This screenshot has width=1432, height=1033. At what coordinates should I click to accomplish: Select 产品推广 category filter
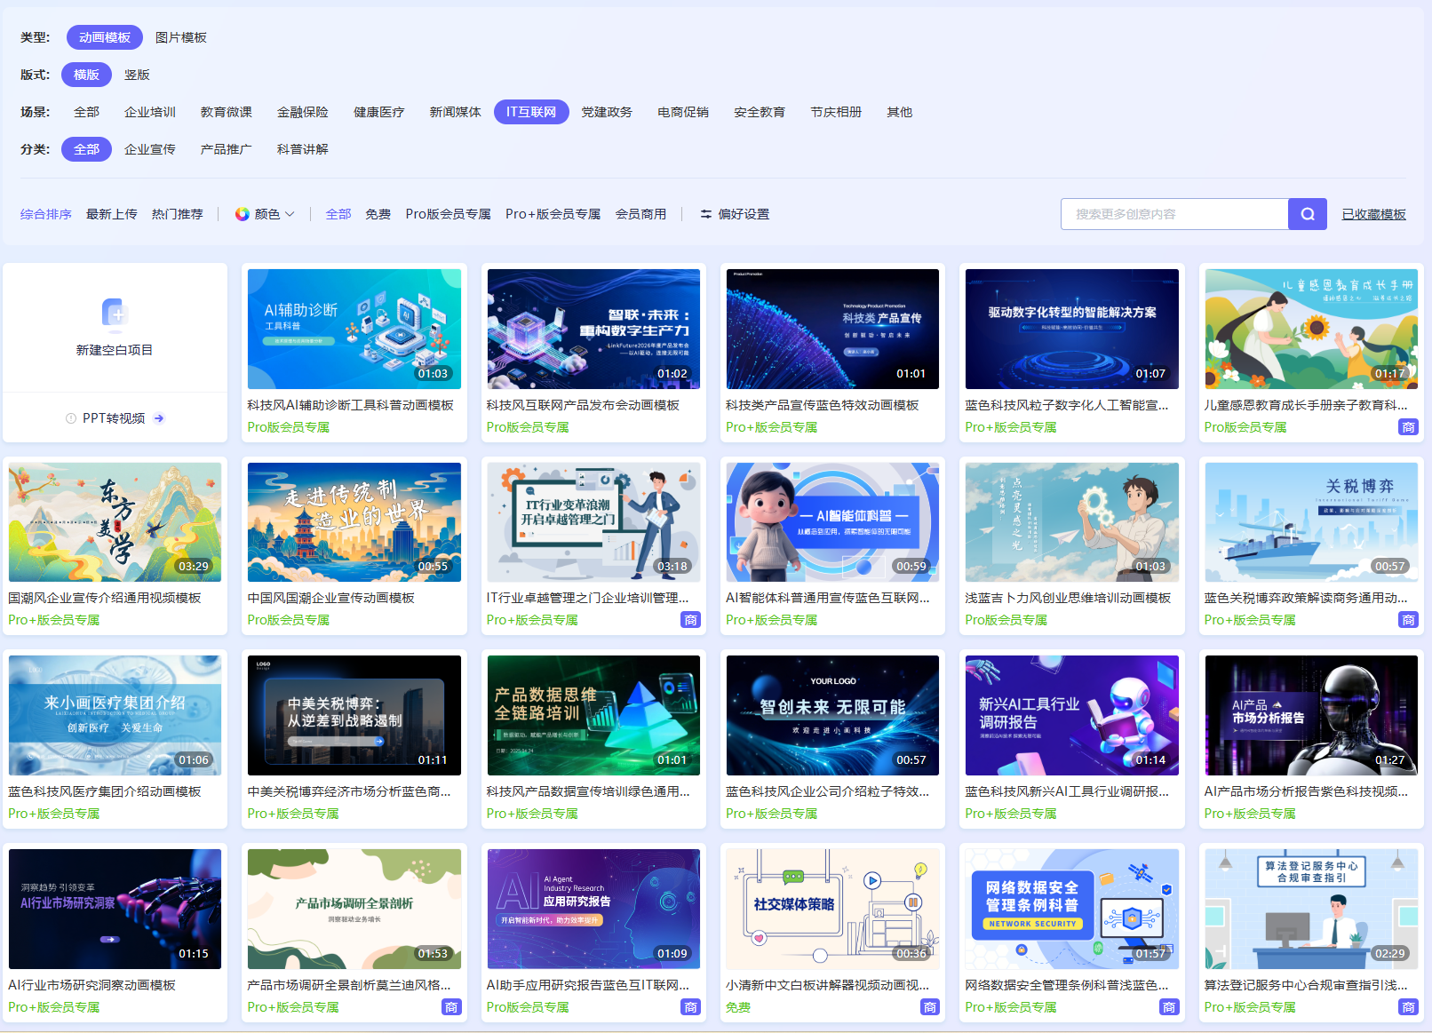click(226, 149)
